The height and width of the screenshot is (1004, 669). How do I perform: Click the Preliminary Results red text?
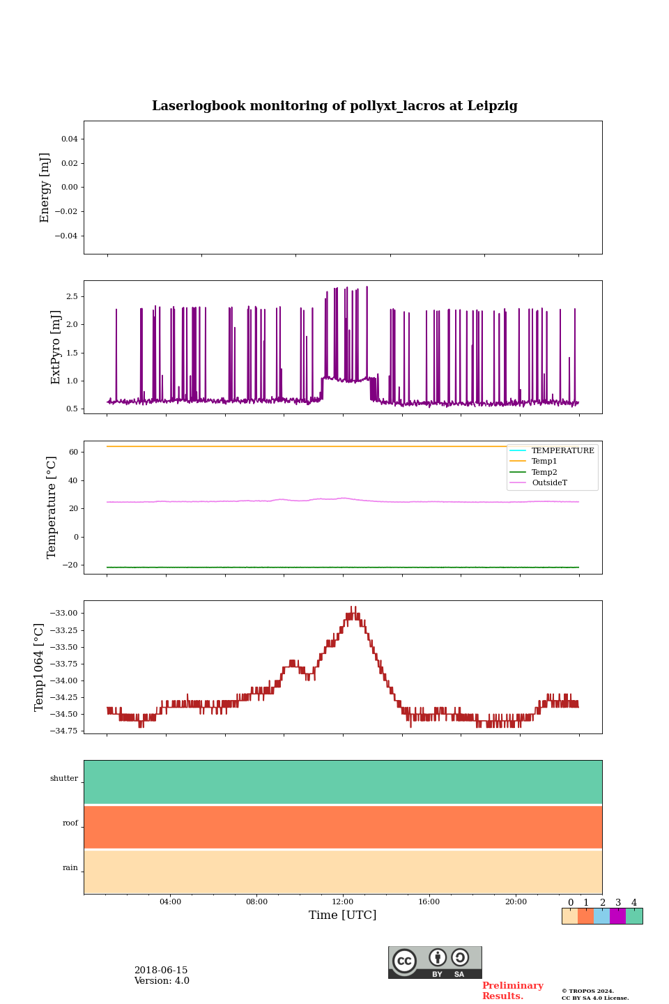coord(512,991)
